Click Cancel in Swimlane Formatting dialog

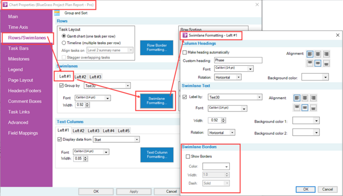[x=328, y=189]
